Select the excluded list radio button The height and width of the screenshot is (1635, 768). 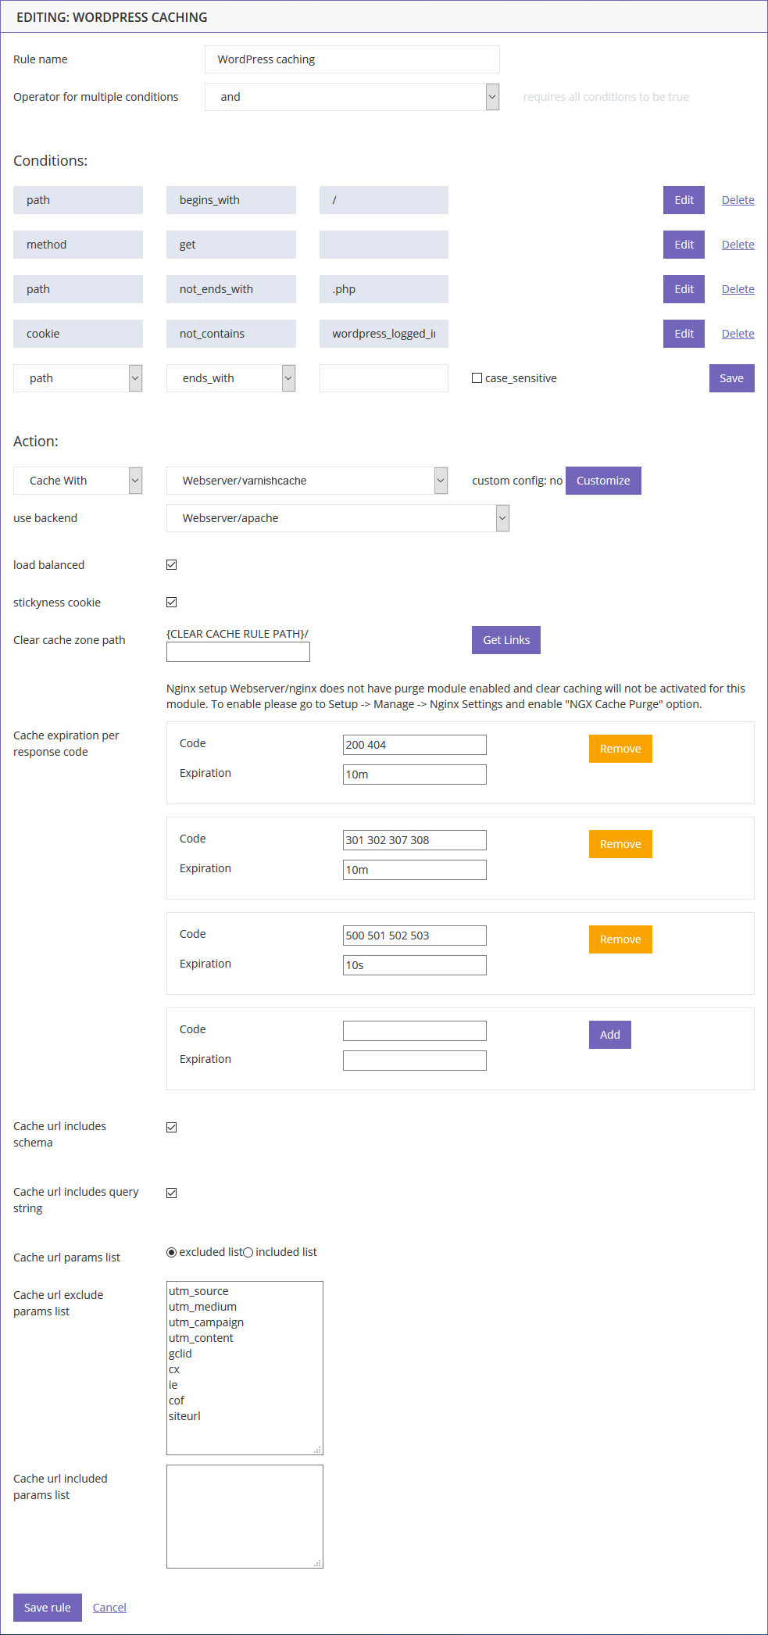click(x=172, y=1252)
